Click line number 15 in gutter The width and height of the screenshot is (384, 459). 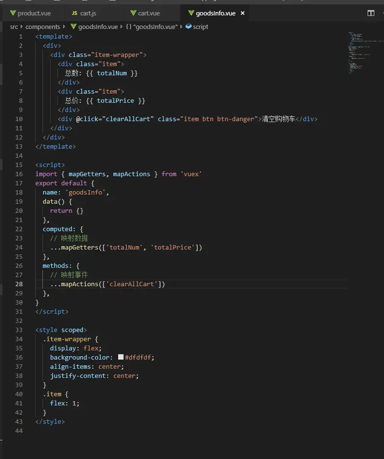(x=19, y=165)
